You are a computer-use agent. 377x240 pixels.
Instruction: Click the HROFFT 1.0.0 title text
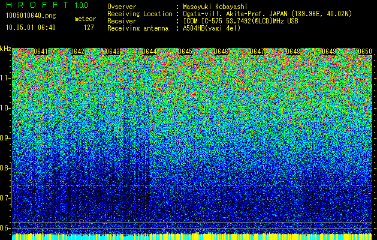(47, 5)
